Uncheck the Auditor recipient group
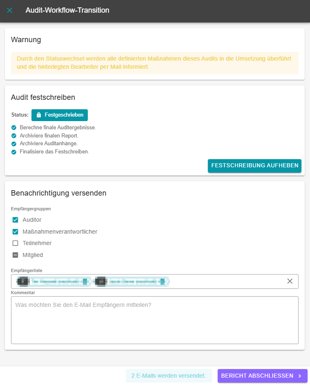Screen dimensions: 310x385 click(x=16, y=220)
